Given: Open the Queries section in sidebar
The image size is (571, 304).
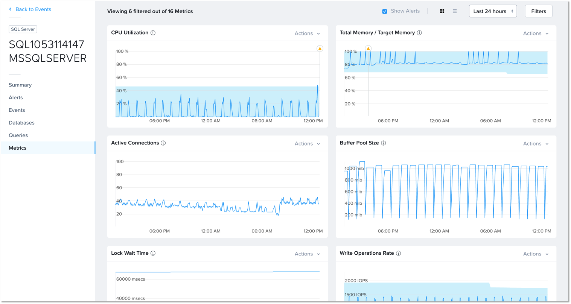Looking at the screenshot, I should pyautogui.click(x=18, y=135).
